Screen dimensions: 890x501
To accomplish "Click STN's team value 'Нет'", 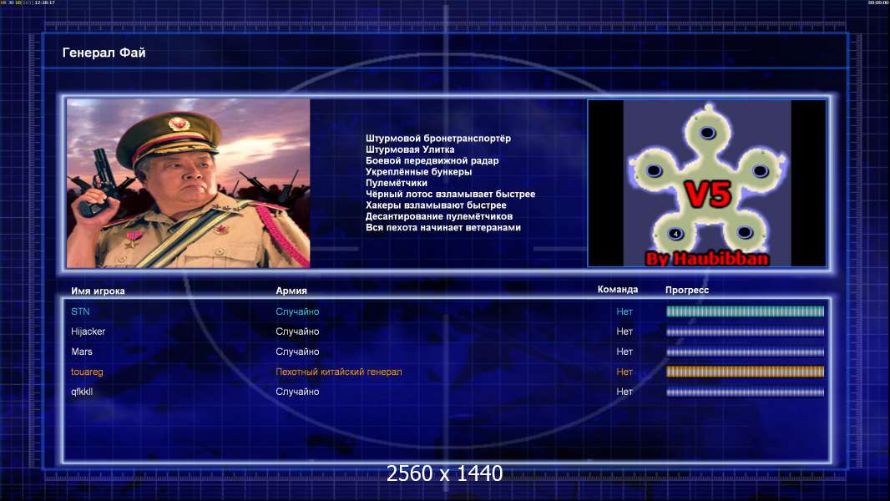I will 625,311.
